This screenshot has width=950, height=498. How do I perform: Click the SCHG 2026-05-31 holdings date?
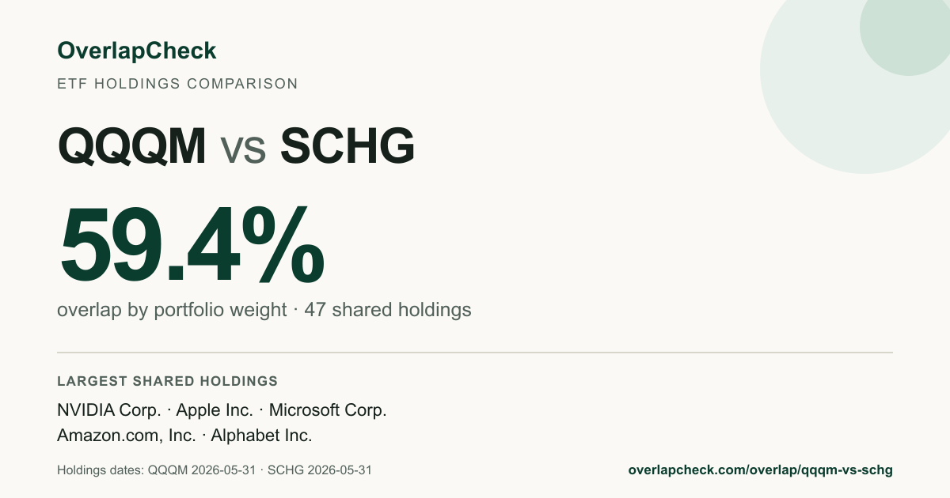click(x=320, y=470)
